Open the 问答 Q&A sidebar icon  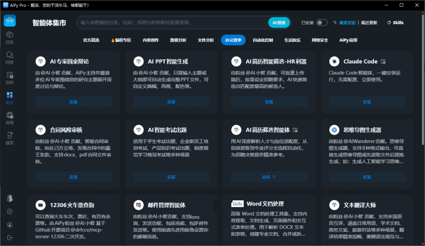coord(10,58)
